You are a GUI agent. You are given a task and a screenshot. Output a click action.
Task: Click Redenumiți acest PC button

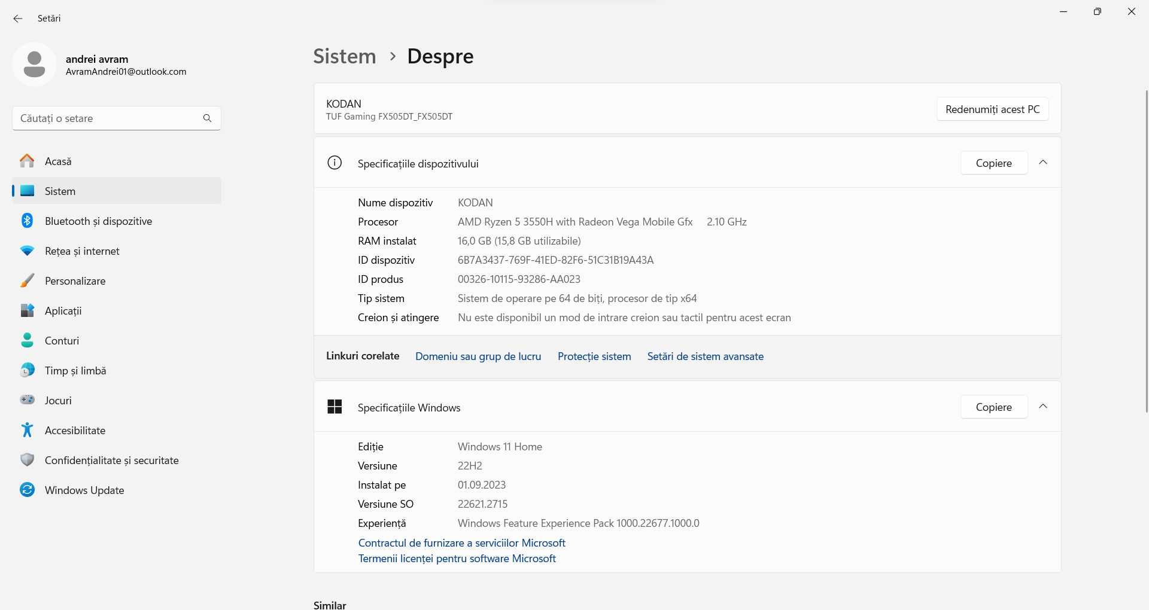992,109
